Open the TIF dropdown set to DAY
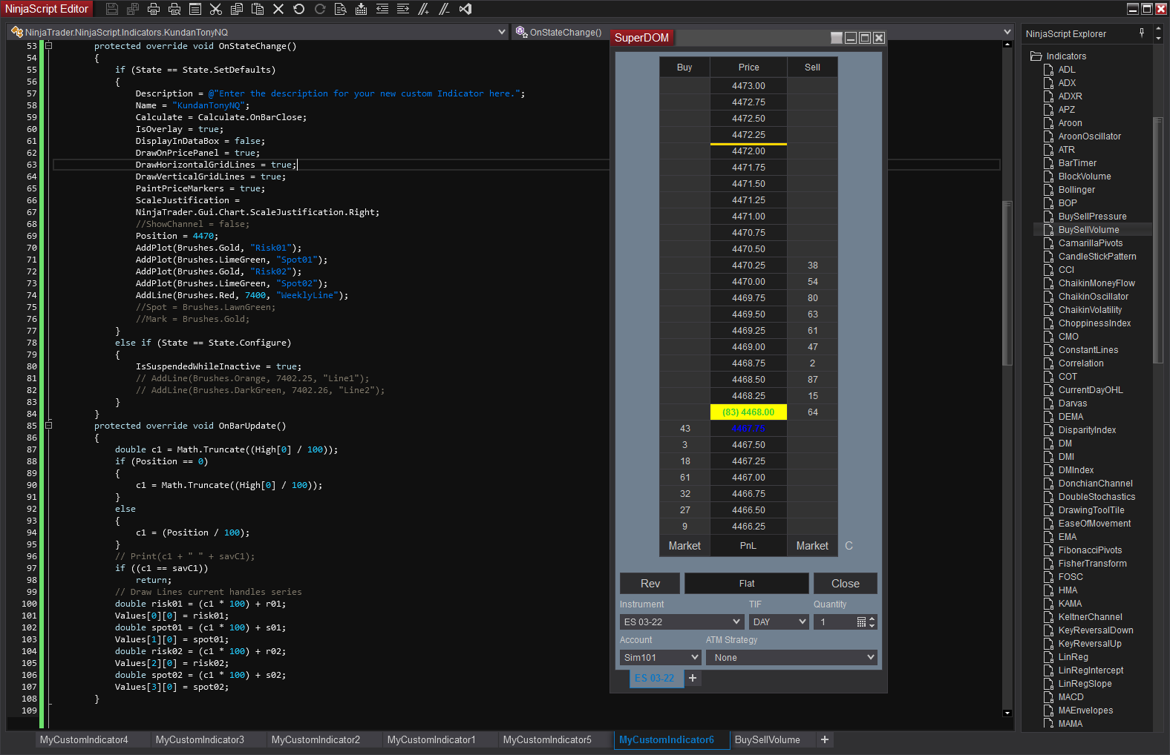1170x755 pixels. click(778, 622)
